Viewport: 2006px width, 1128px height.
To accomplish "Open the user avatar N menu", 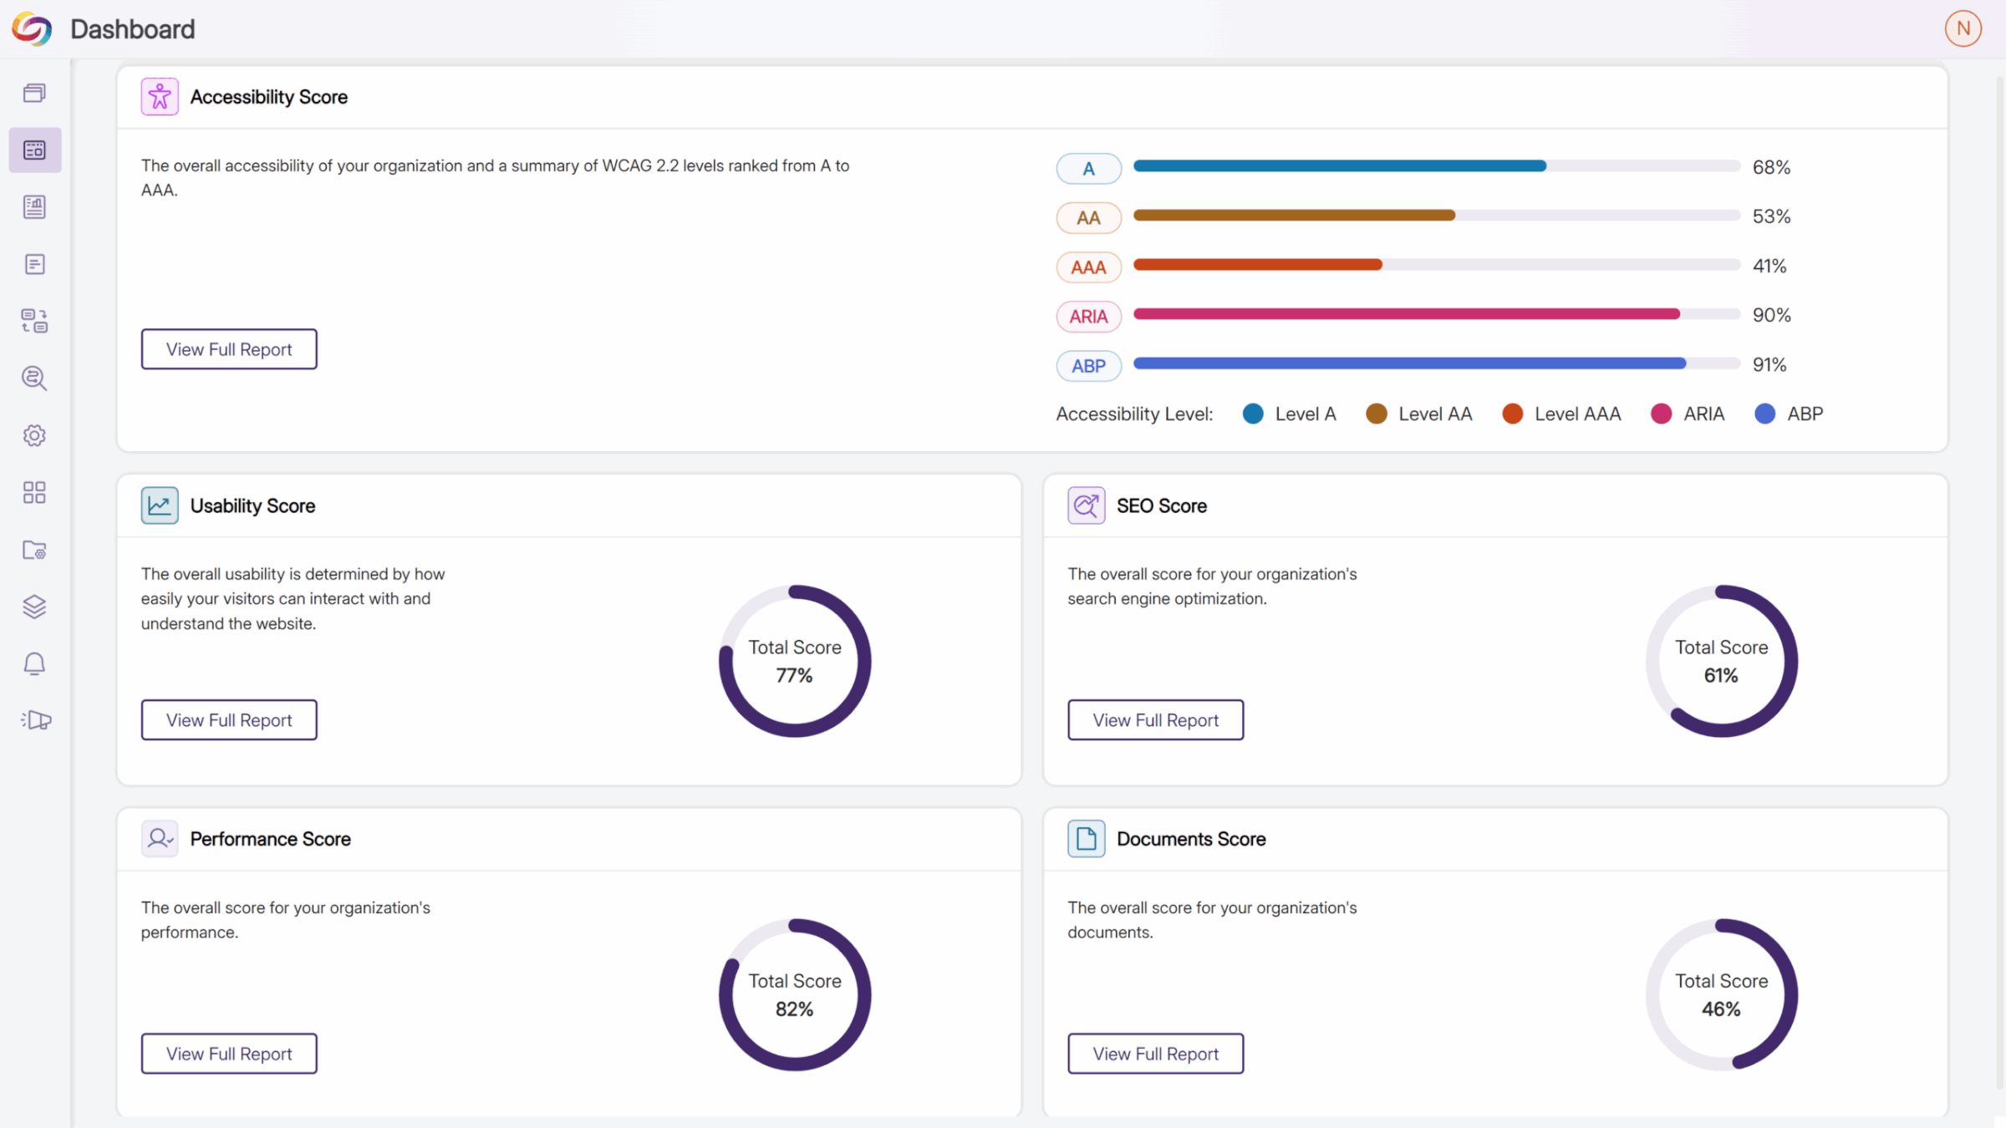I will coord(1962,29).
